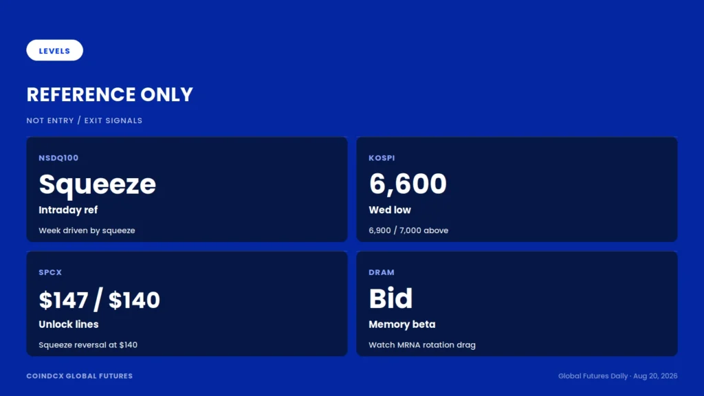Open the DRAM card label
The height and width of the screenshot is (396, 704).
point(382,272)
